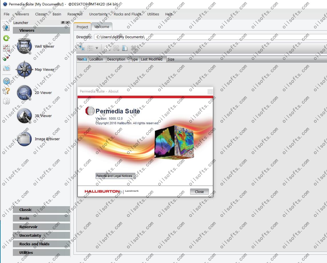
Task: Click the camera snapshot icon
Action: 7,68
